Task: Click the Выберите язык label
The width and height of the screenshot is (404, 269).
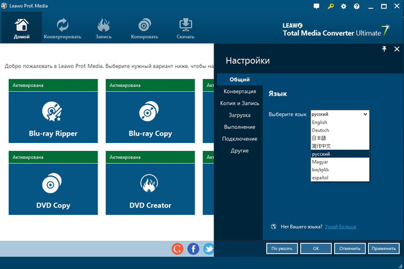Action: click(288, 114)
